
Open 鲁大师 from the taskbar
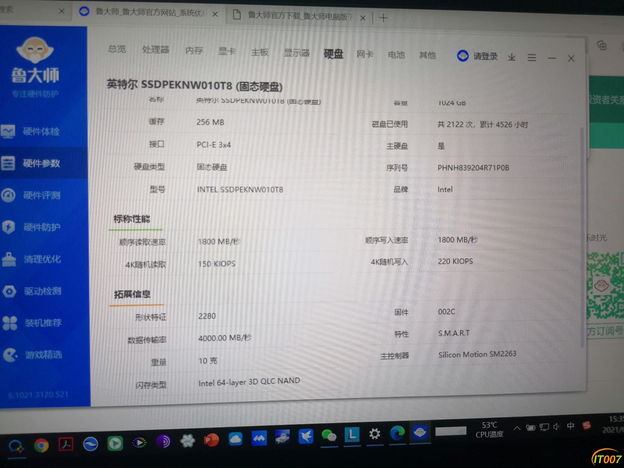point(420,432)
